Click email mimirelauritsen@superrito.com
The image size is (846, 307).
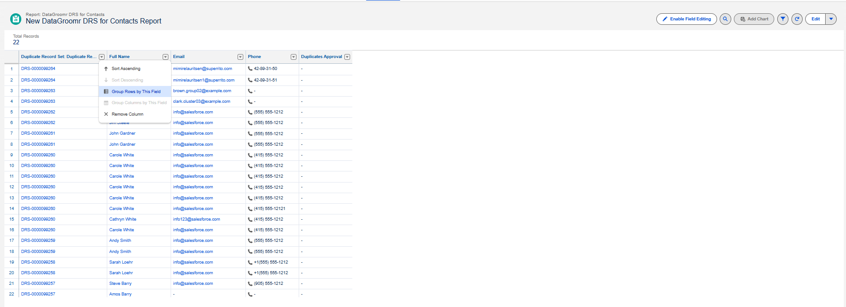[x=203, y=69]
